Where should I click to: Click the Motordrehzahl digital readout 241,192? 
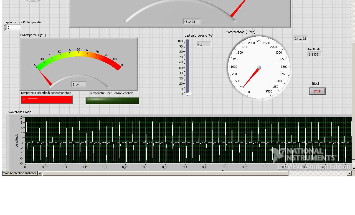[301, 39]
